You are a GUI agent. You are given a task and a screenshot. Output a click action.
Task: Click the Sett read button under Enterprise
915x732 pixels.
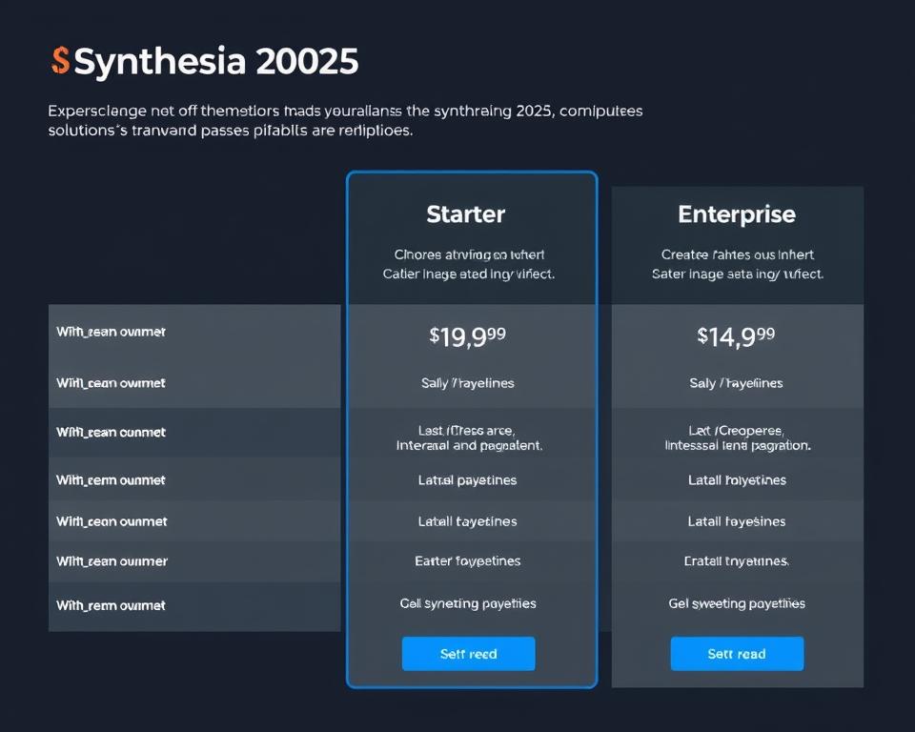coord(737,654)
